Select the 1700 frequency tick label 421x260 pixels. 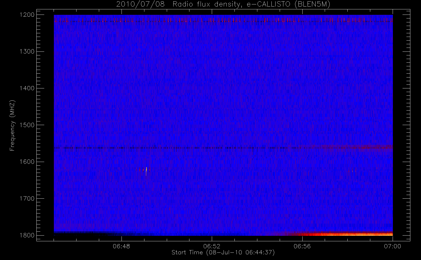click(27, 198)
